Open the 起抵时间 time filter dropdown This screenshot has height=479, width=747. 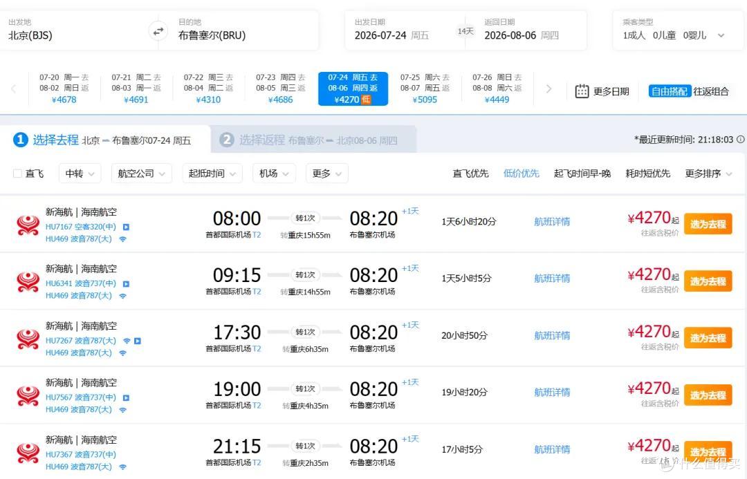click(x=212, y=173)
